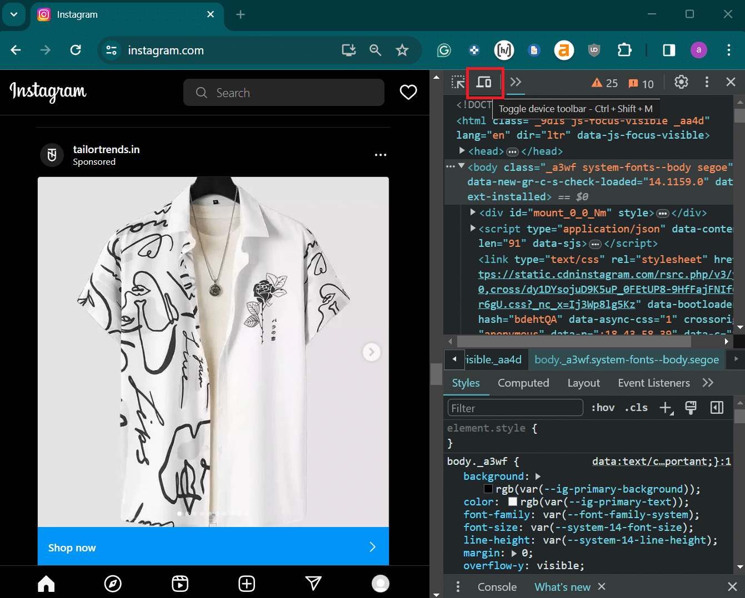Open the Chrome extensions puzzle icon
The image size is (745, 598).
point(624,50)
